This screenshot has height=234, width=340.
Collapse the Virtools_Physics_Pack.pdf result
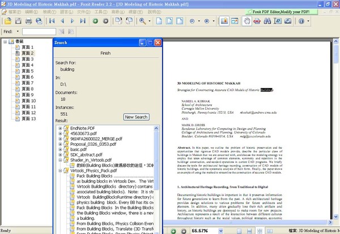(x=60, y=171)
